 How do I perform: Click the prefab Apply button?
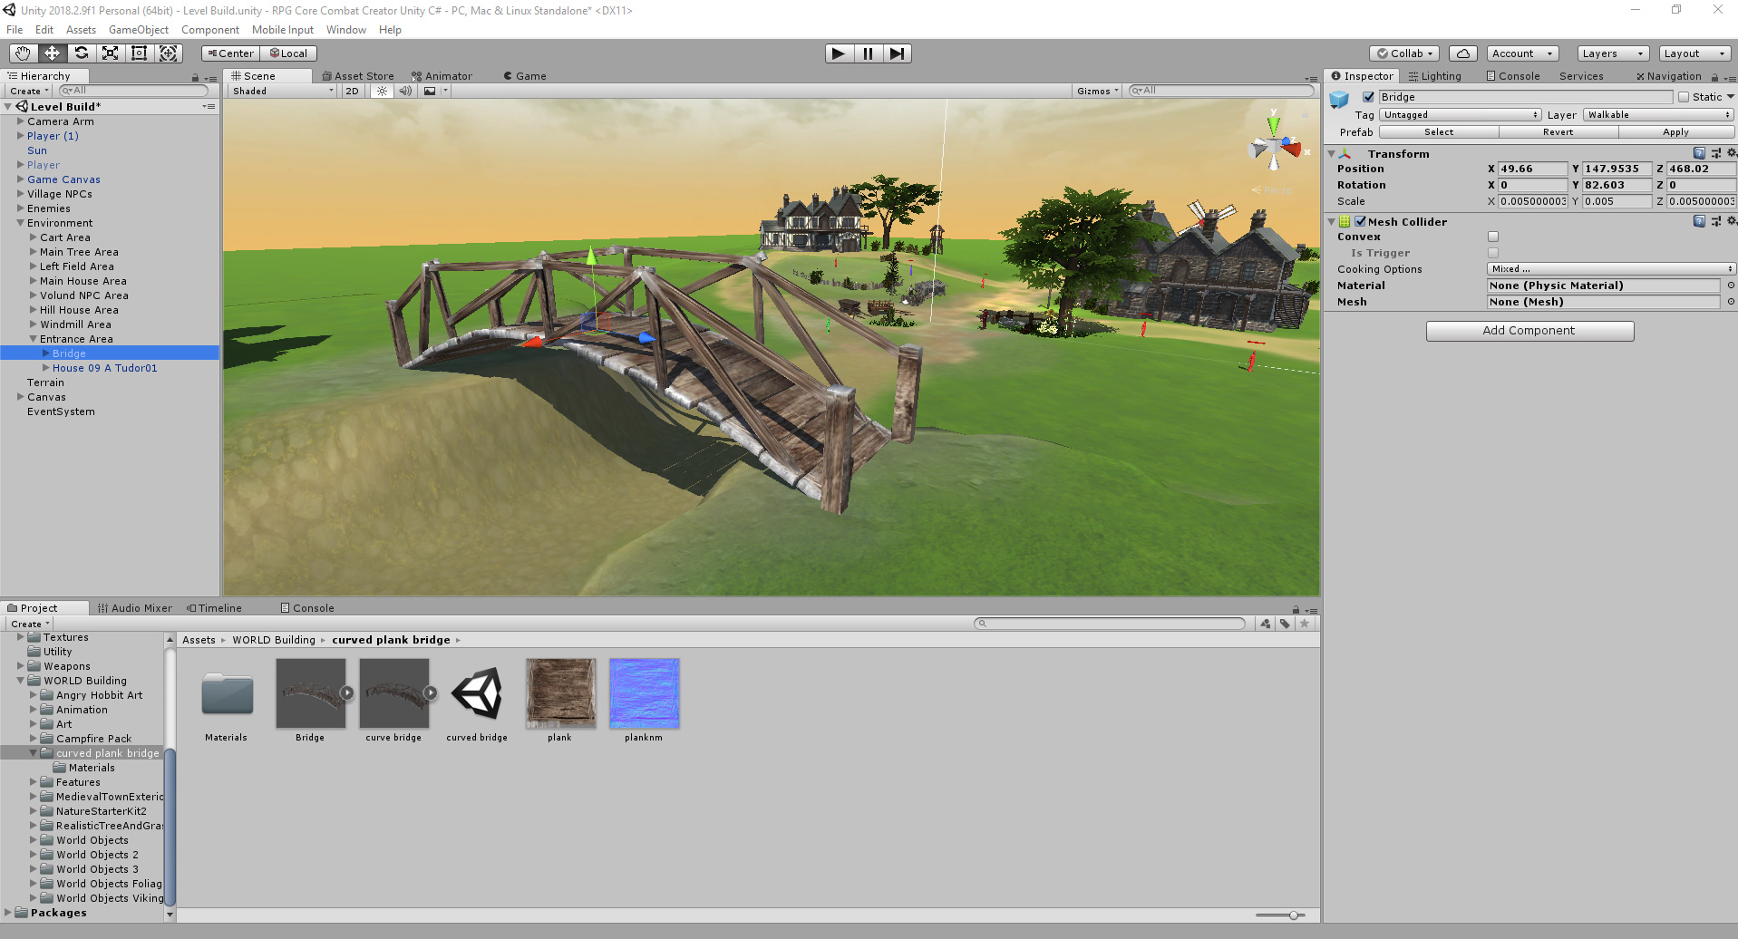[x=1675, y=132]
